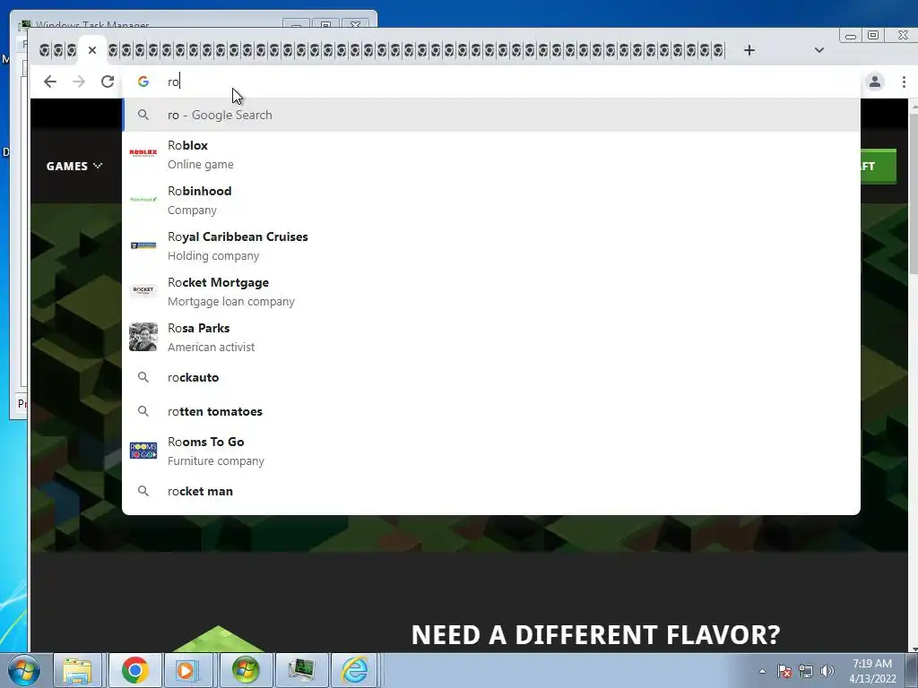Click the forward navigation arrow

pyautogui.click(x=79, y=82)
